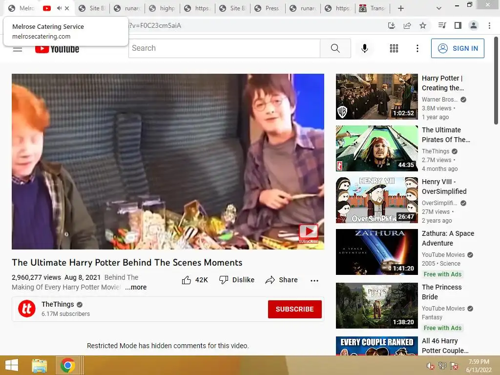Switch to the first runar tab
This screenshot has width=500, height=375.
point(127,8)
